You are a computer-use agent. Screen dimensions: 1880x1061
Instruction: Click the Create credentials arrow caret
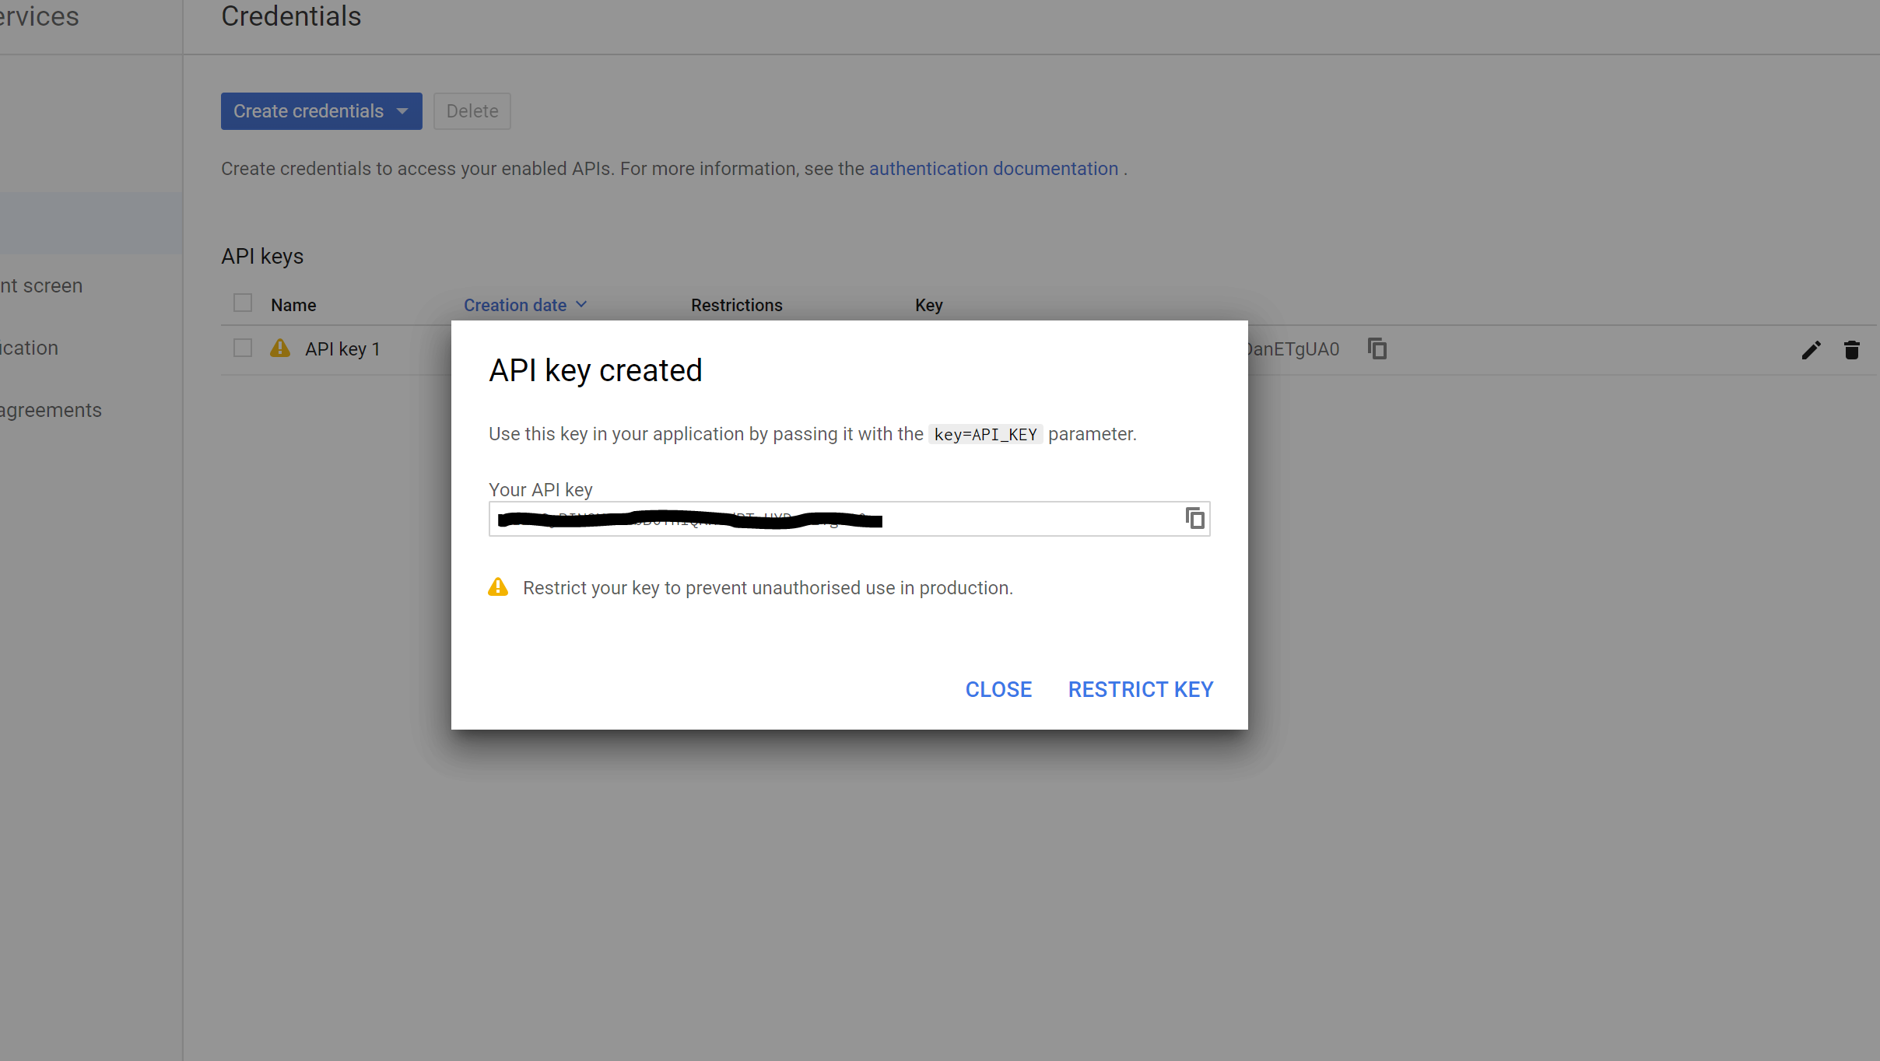pyautogui.click(x=402, y=111)
